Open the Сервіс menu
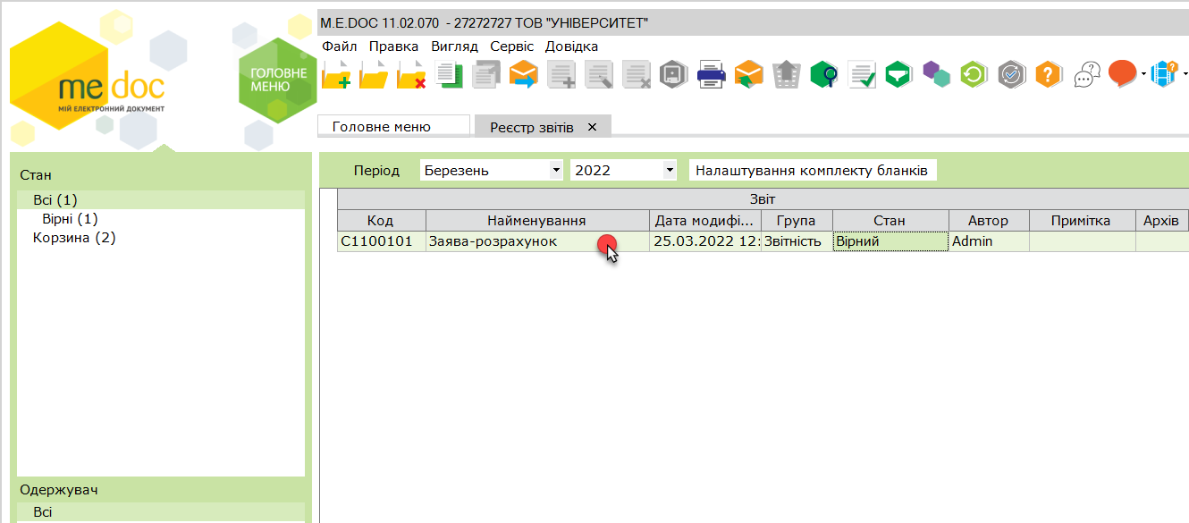 [x=512, y=46]
